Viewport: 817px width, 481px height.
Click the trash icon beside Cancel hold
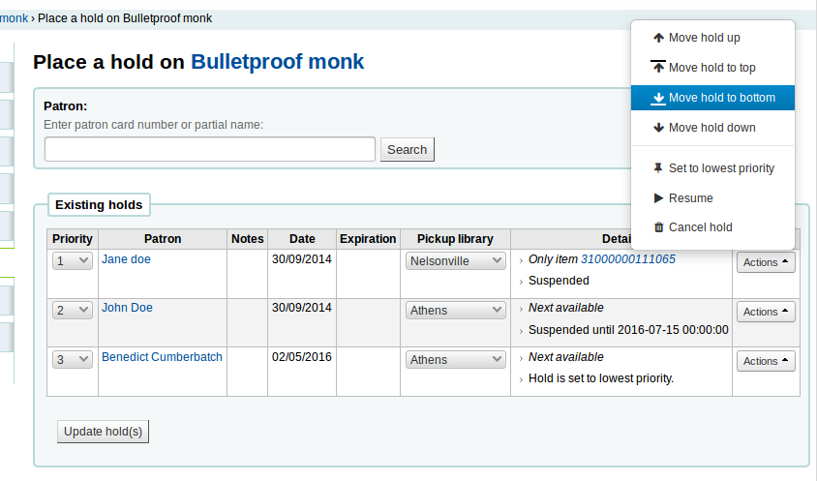[x=658, y=227]
